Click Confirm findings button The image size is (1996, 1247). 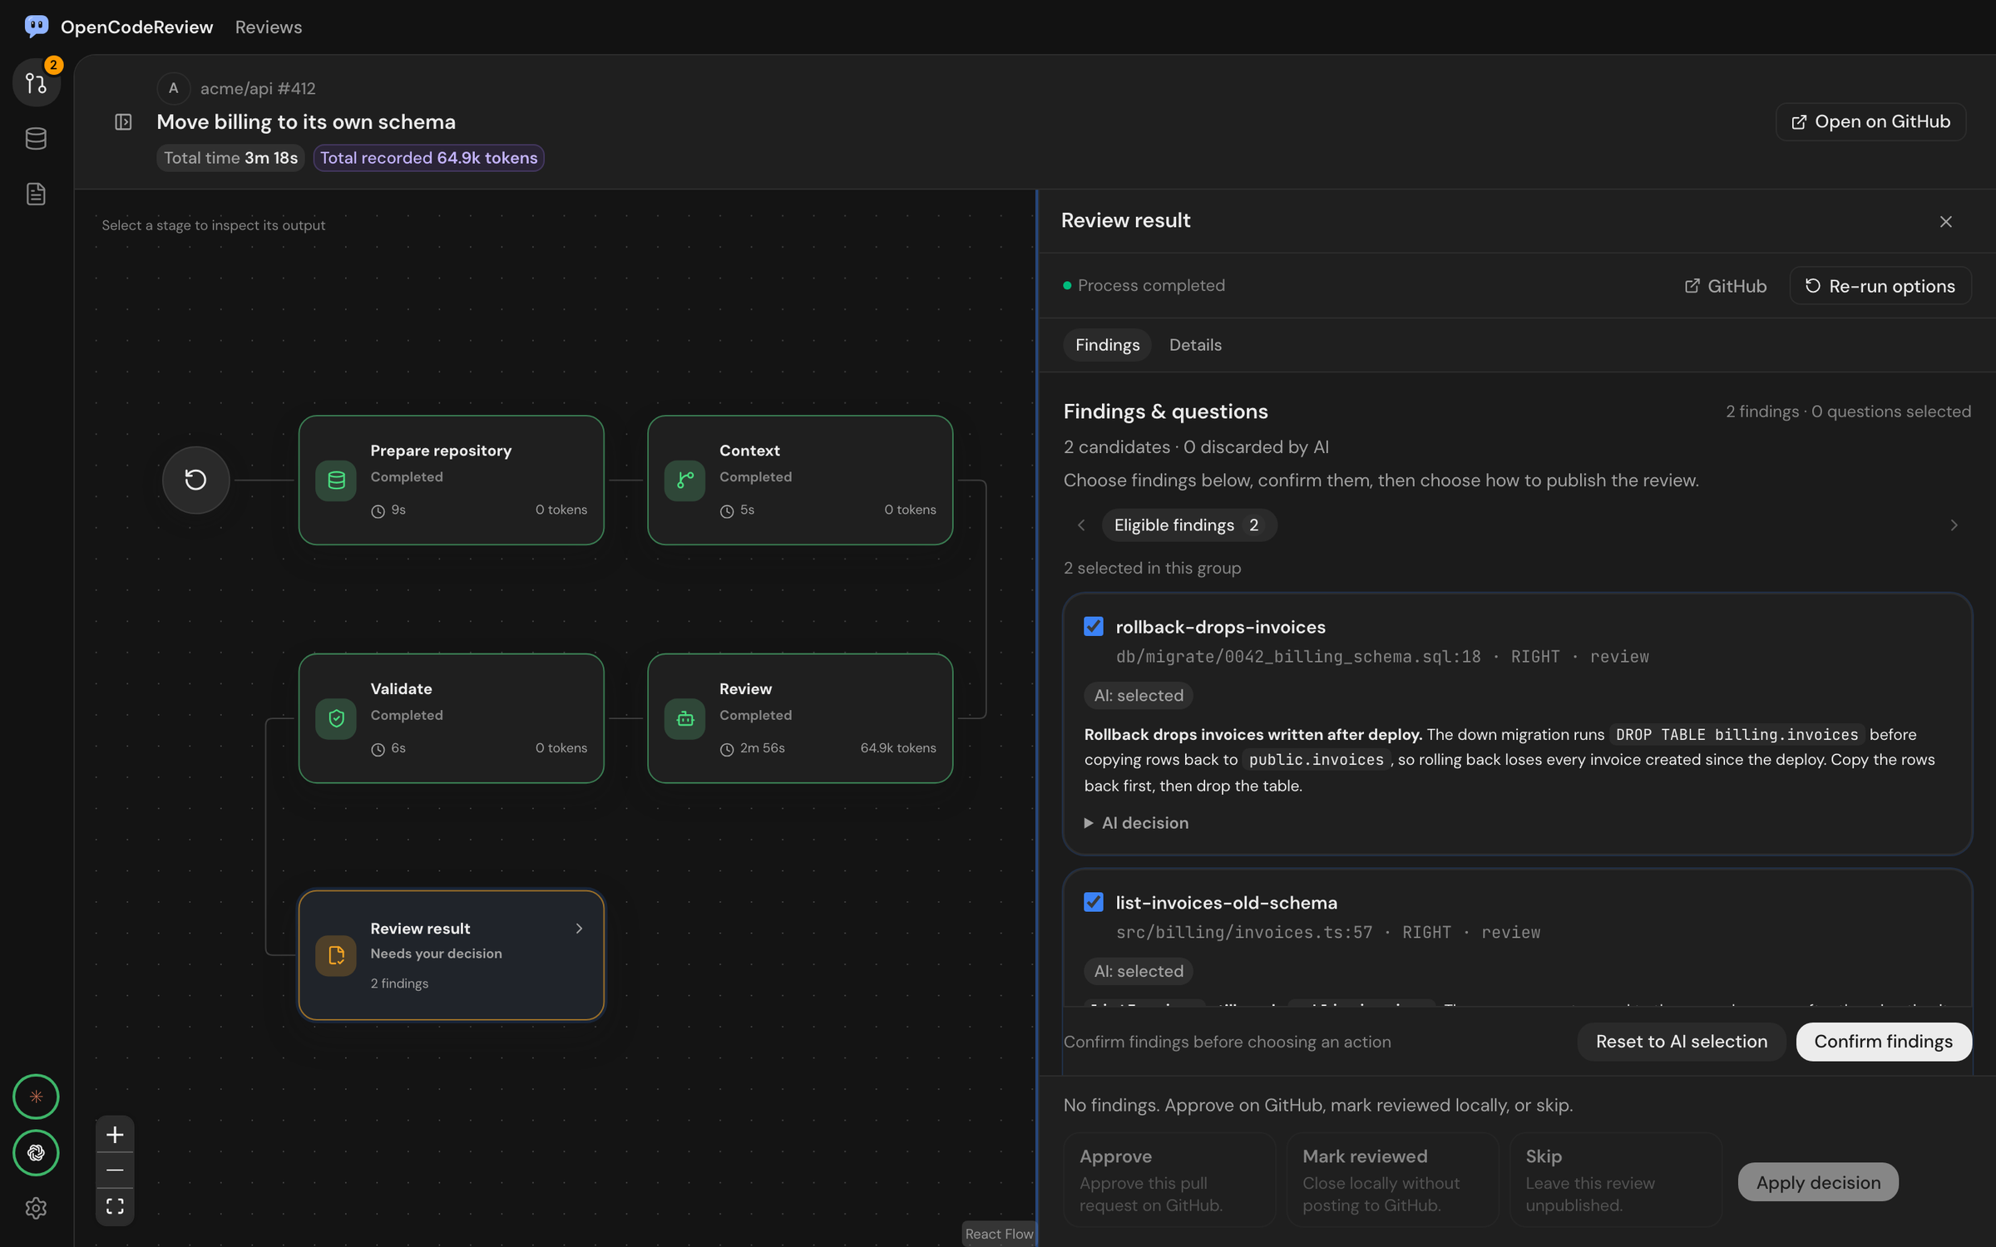pos(1884,1042)
